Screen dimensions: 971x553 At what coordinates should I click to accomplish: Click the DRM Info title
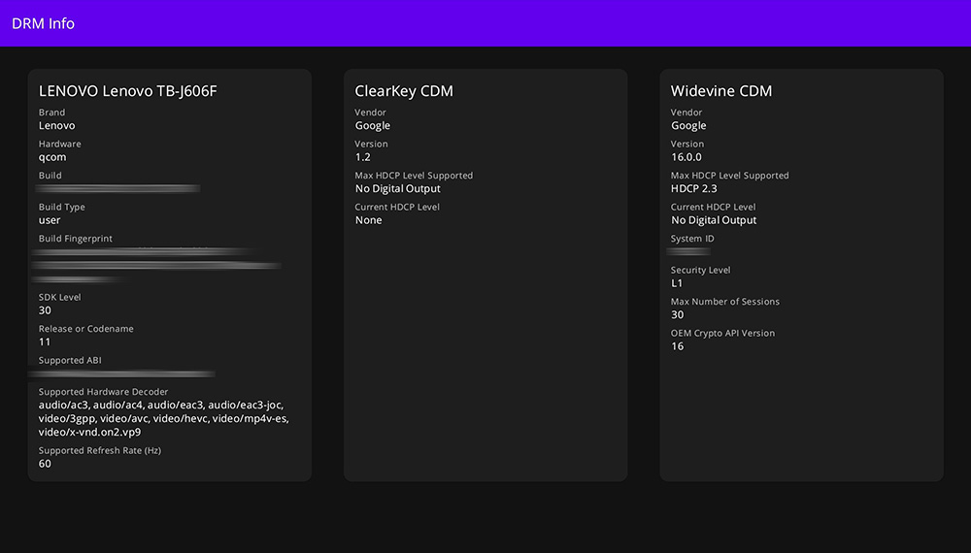click(x=44, y=23)
